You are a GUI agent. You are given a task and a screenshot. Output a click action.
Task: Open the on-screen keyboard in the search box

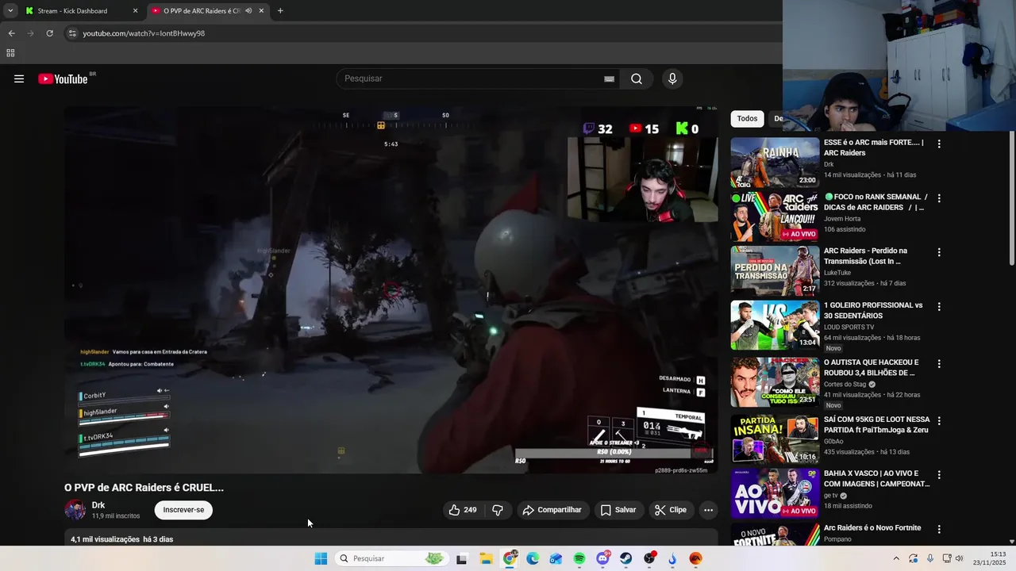(x=609, y=79)
